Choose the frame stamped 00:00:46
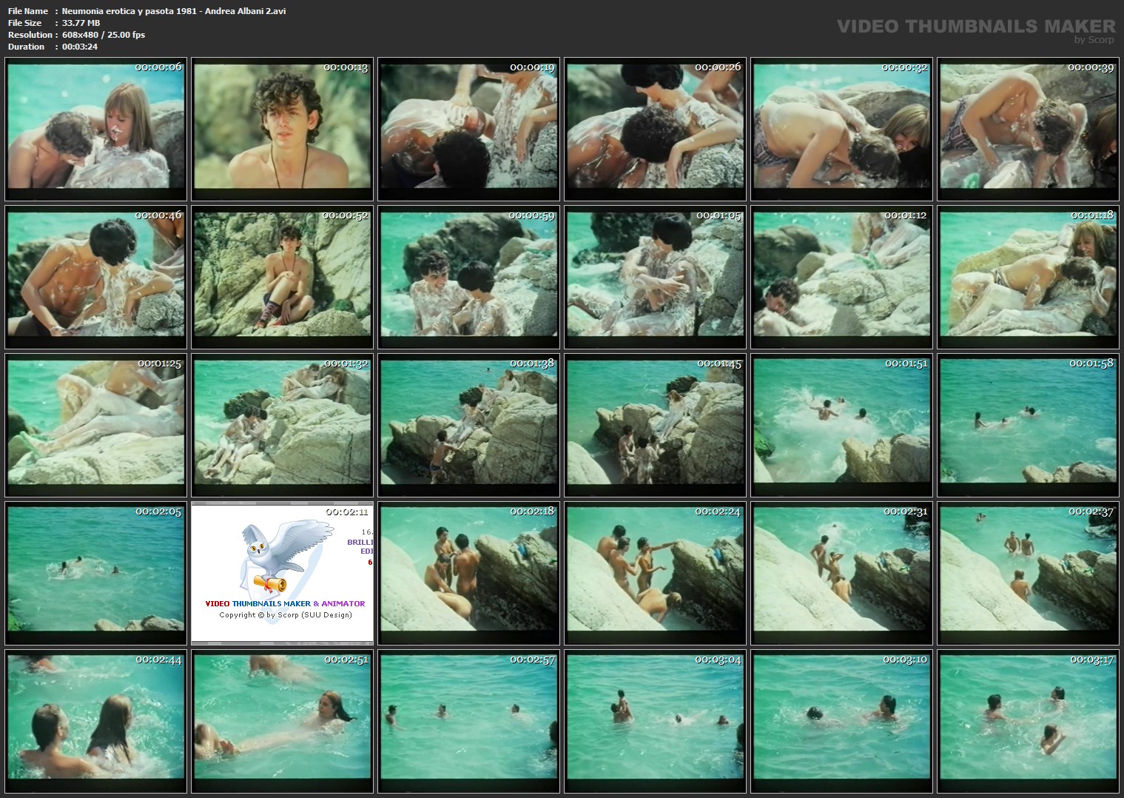The height and width of the screenshot is (798, 1124). coord(96,278)
